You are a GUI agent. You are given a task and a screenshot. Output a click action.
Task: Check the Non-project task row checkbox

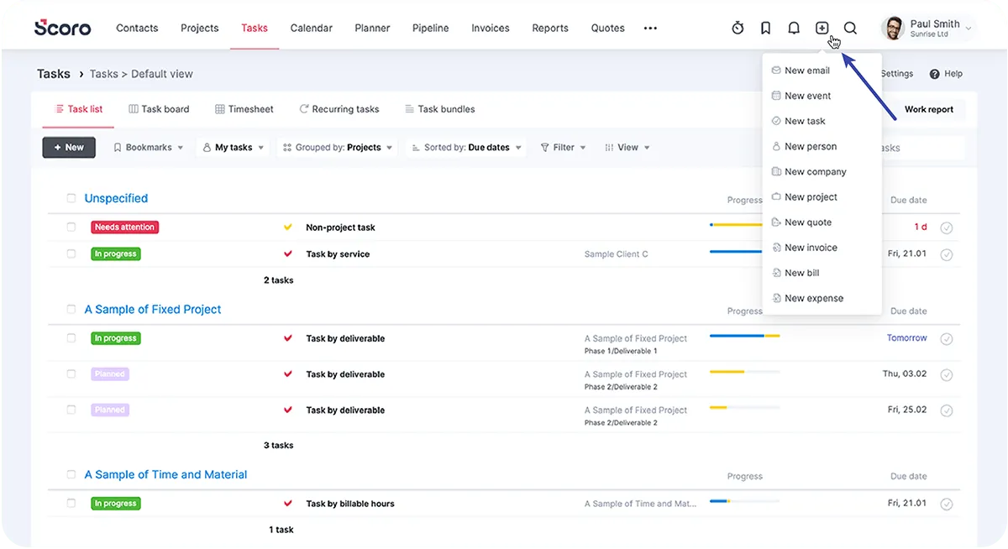click(71, 227)
